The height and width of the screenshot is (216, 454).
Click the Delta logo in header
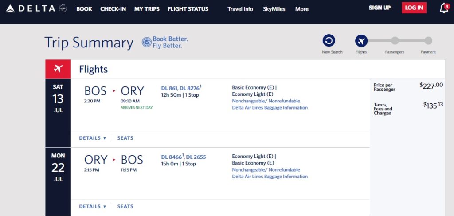[31, 8]
